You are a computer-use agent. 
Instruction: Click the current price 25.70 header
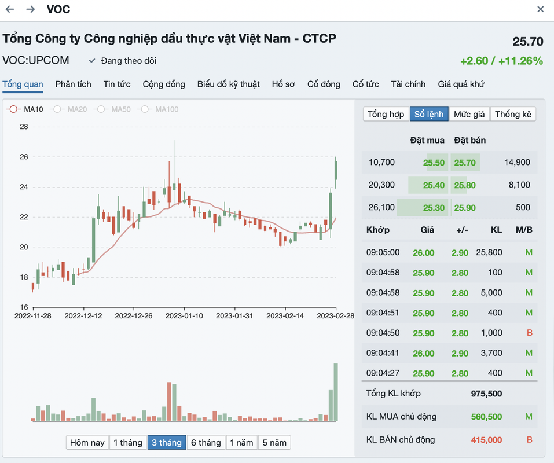coord(528,42)
